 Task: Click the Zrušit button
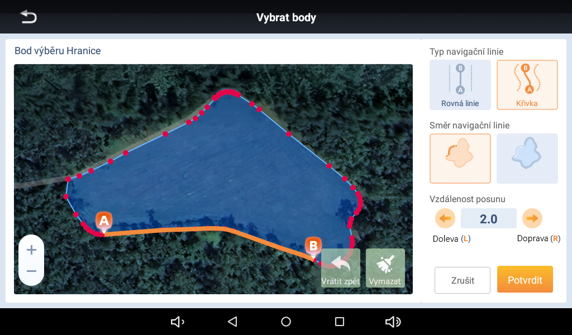pos(462,280)
